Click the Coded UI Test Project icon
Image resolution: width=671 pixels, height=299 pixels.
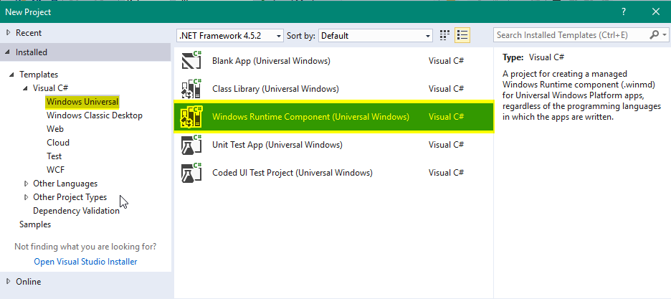point(191,173)
